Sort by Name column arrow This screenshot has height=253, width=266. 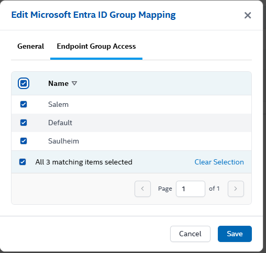coord(74,83)
